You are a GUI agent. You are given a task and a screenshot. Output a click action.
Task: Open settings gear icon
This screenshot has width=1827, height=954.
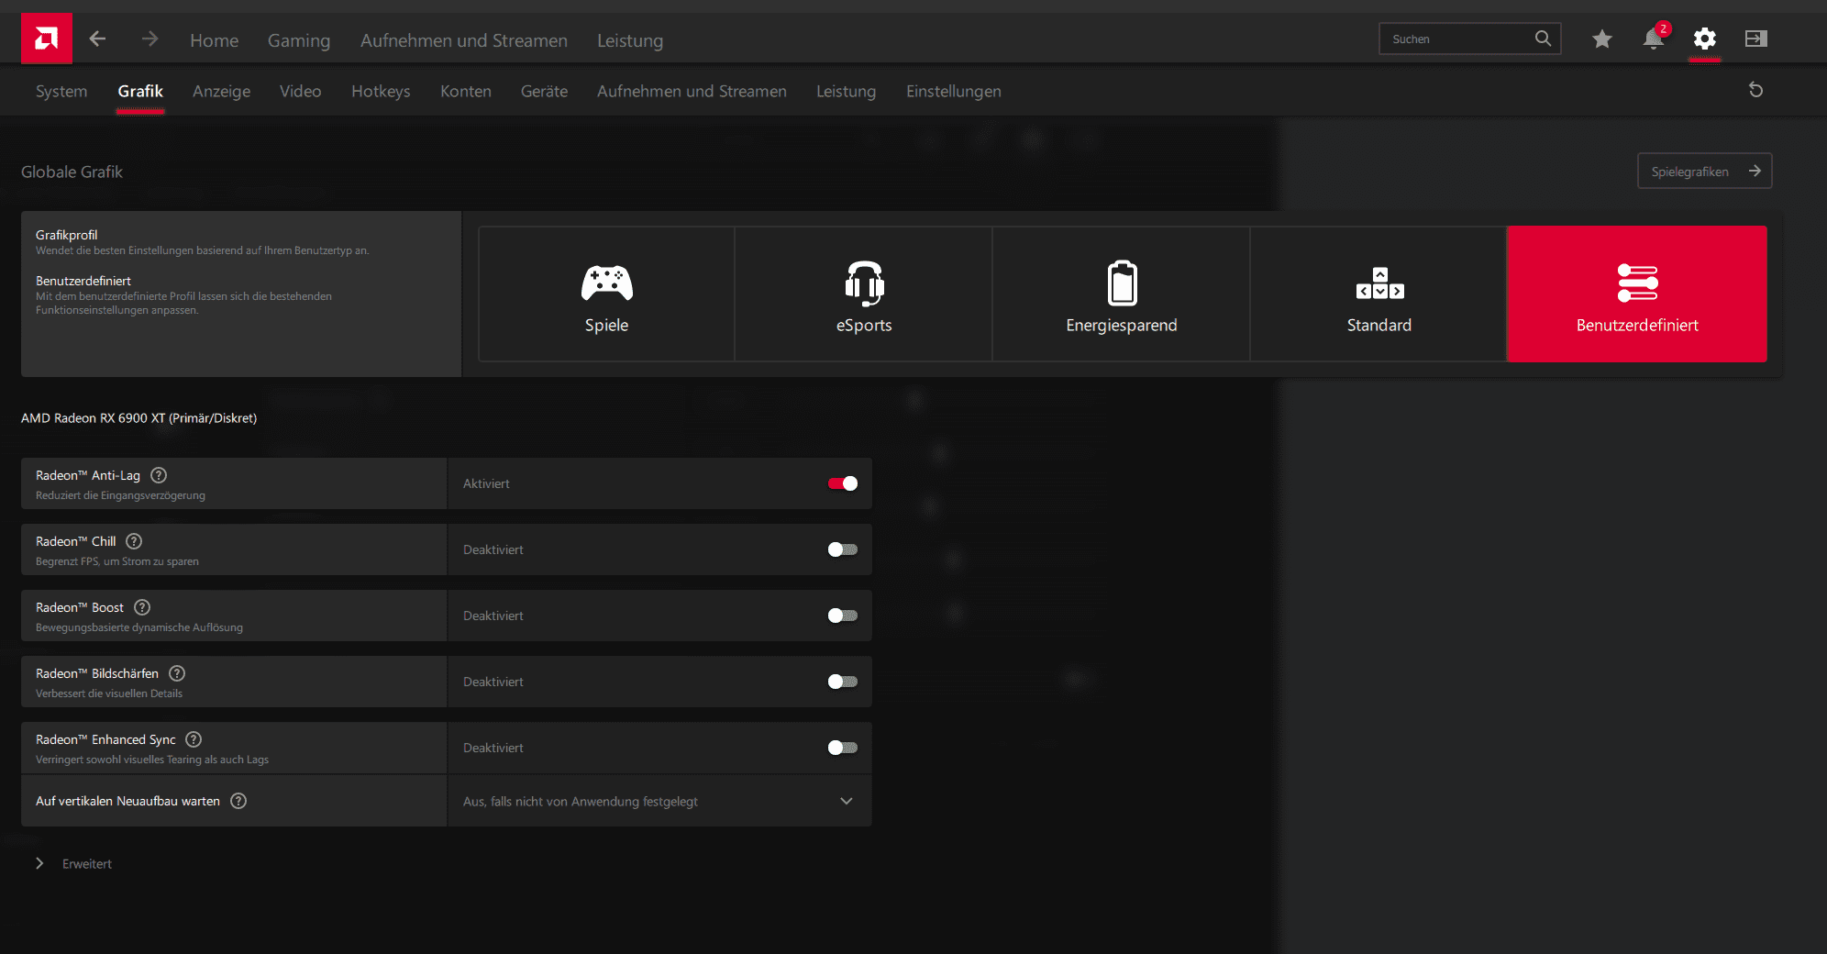pyautogui.click(x=1705, y=39)
